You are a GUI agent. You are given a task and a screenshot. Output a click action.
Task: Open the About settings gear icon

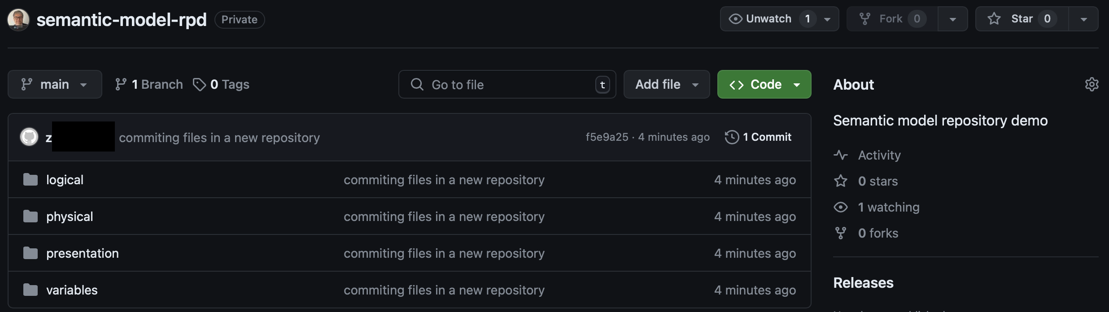pos(1092,84)
